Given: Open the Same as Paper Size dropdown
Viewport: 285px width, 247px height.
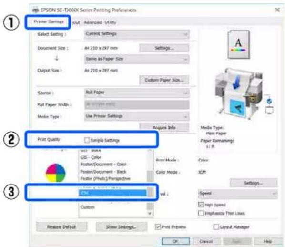Looking at the screenshot, I should click(x=137, y=59).
